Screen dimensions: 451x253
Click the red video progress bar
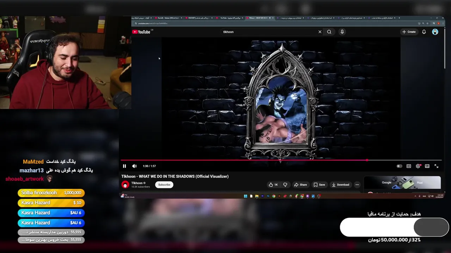(x=281, y=160)
